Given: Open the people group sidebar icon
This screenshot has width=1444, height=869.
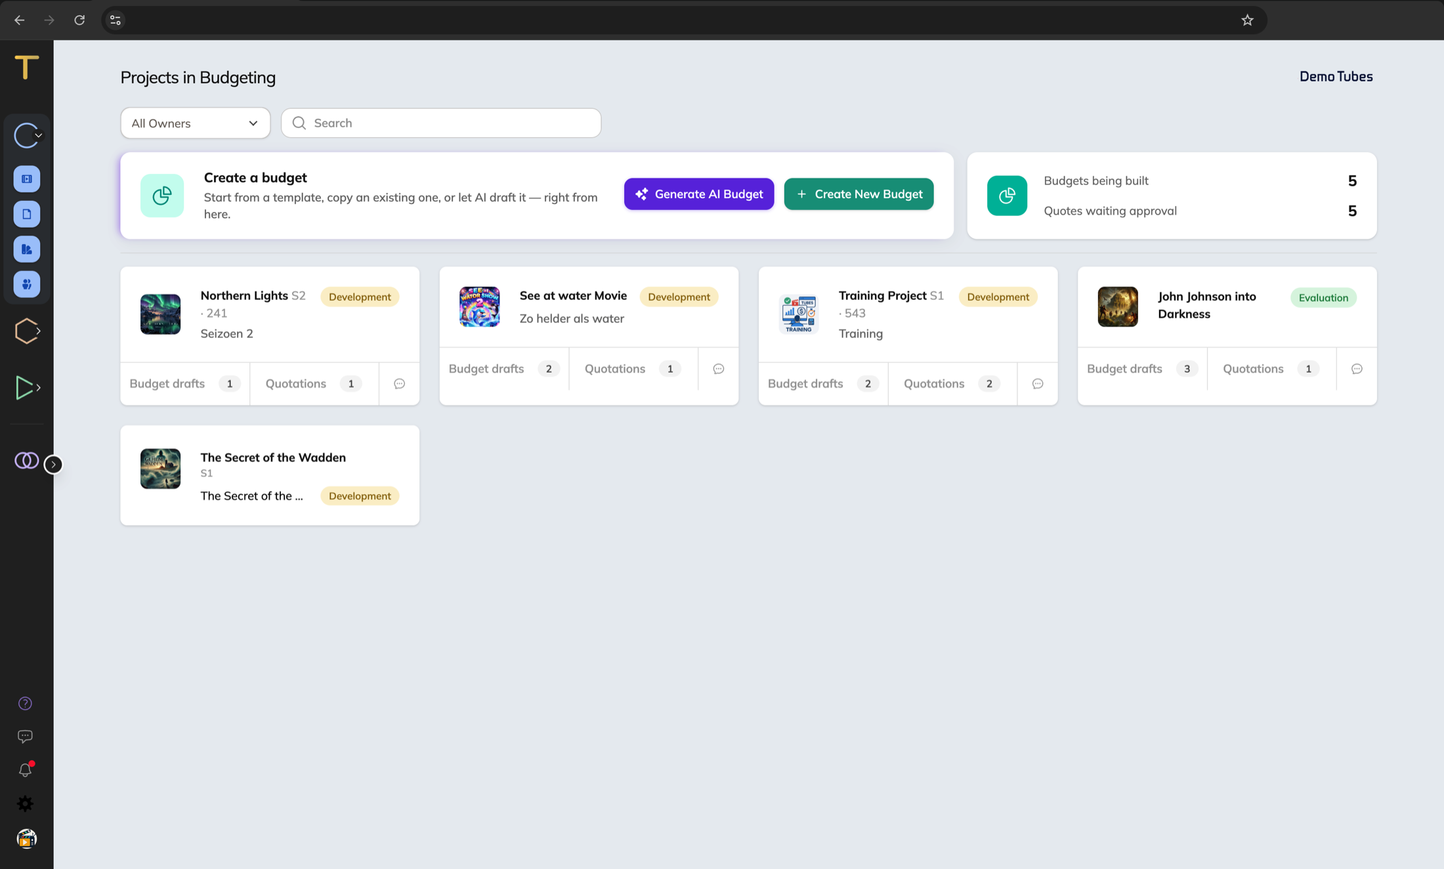Looking at the screenshot, I should (27, 284).
